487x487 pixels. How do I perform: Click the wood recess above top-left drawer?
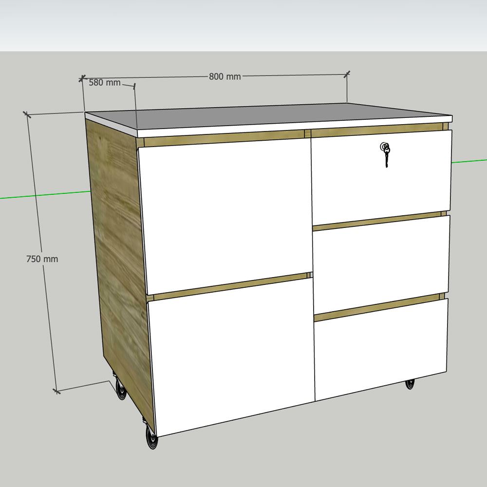(224, 139)
